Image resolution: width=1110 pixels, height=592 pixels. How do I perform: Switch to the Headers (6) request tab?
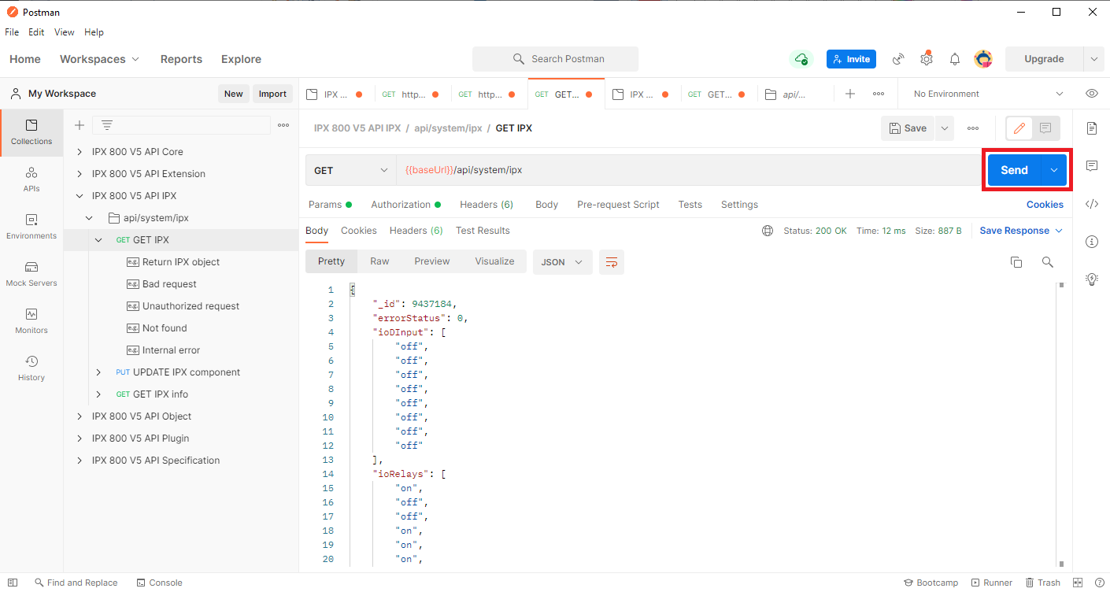(x=487, y=205)
